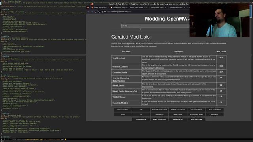Open the Issue Tracker button
Screen dimensions: 253x142
tap(141, 119)
